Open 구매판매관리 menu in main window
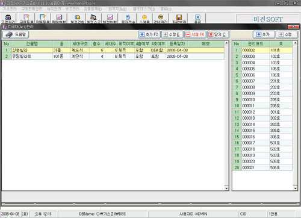The height and width of the screenshot is (218, 301). [x=32, y=9]
